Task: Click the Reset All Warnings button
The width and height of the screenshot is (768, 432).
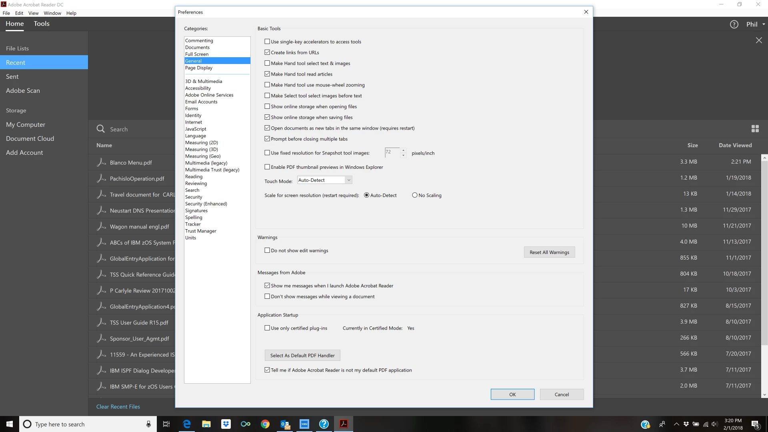Action: (x=549, y=252)
